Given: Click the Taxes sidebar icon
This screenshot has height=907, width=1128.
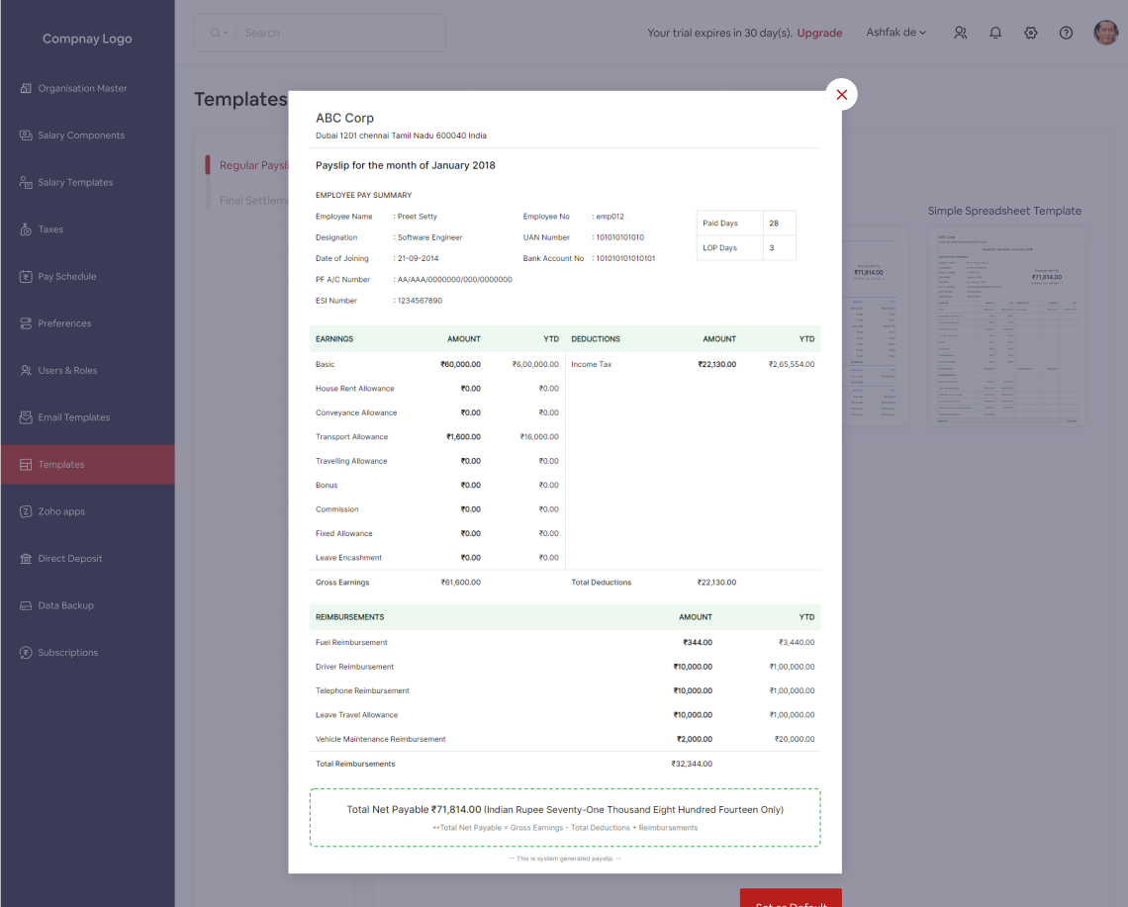Looking at the screenshot, I should click(26, 229).
